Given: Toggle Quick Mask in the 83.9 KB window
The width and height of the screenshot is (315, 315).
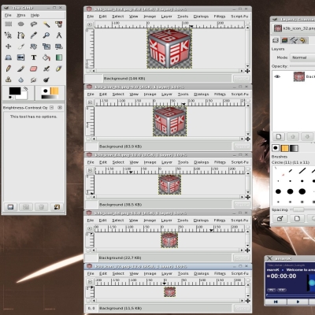Looking at the screenshot, I should click(88, 139).
